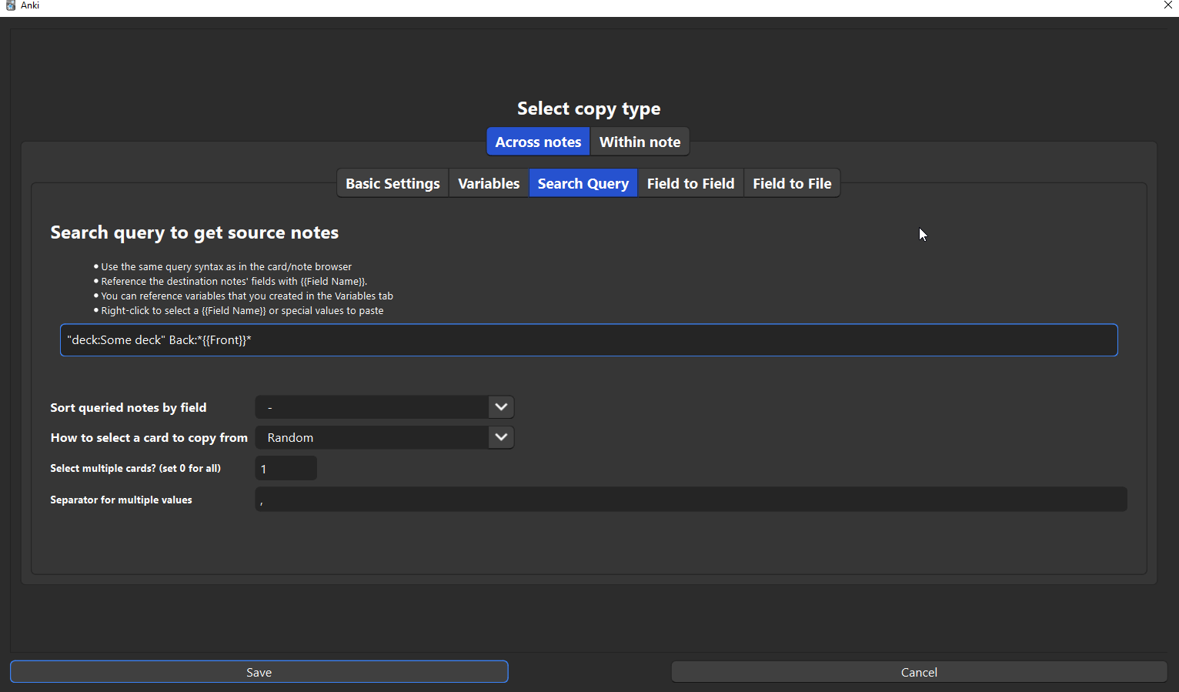The image size is (1179, 692).
Task: Open the Sort queried notes by field combo box
Action: click(x=373, y=407)
